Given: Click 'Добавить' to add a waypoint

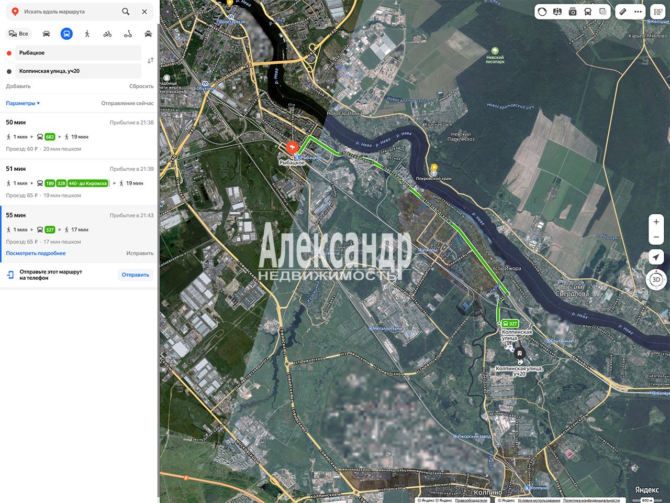Looking at the screenshot, I should click(x=18, y=86).
